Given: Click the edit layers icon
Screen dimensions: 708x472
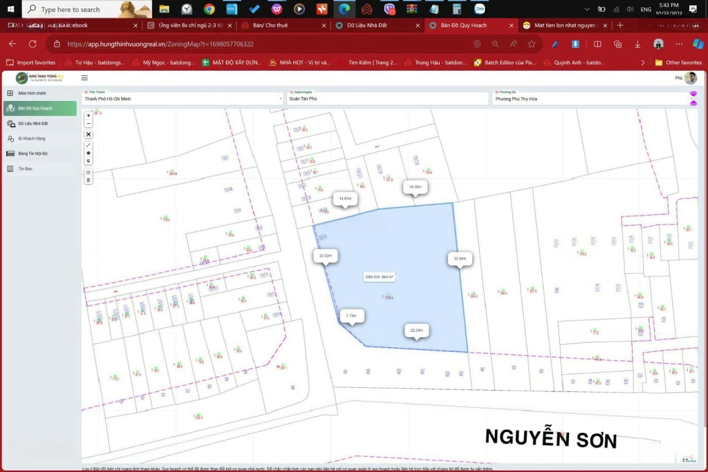Looking at the screenshot, I should pos(88,172).
